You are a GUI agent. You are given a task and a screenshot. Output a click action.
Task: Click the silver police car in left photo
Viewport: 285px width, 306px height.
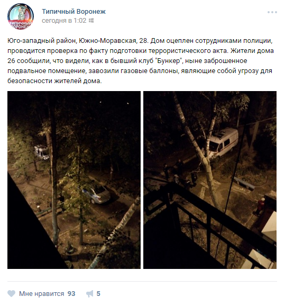coord(96,194)
